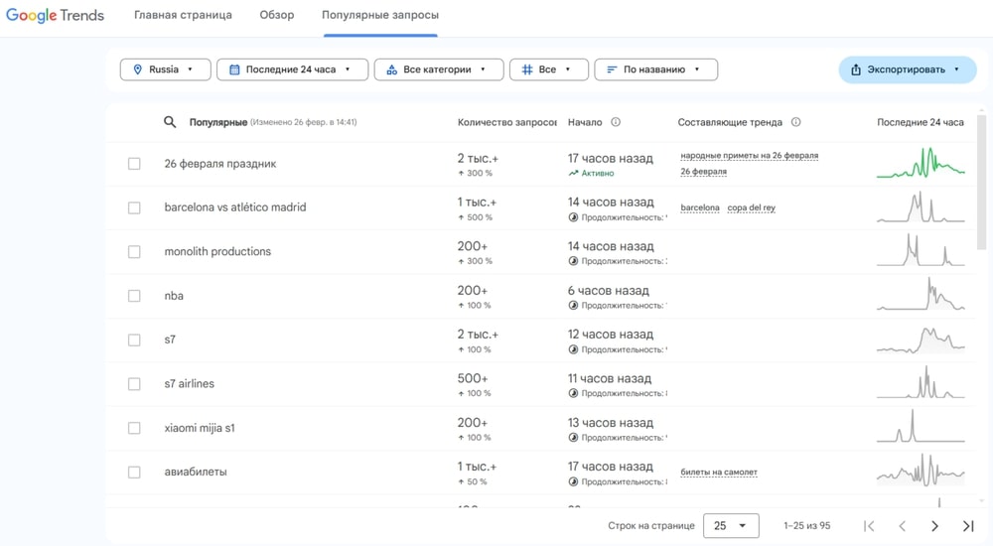Click the export share icon
Screen dimensions: 993x546
856,69
